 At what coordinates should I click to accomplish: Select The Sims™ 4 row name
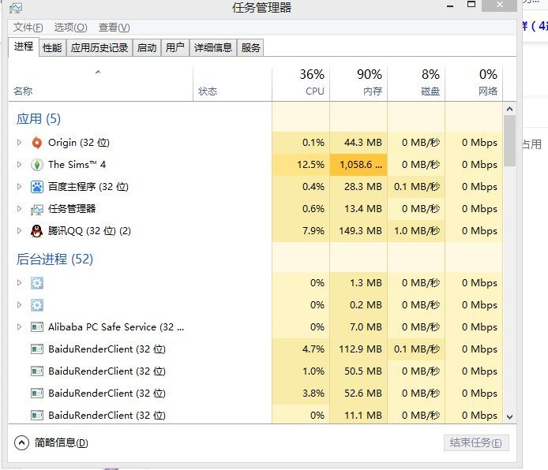(77, 165)
